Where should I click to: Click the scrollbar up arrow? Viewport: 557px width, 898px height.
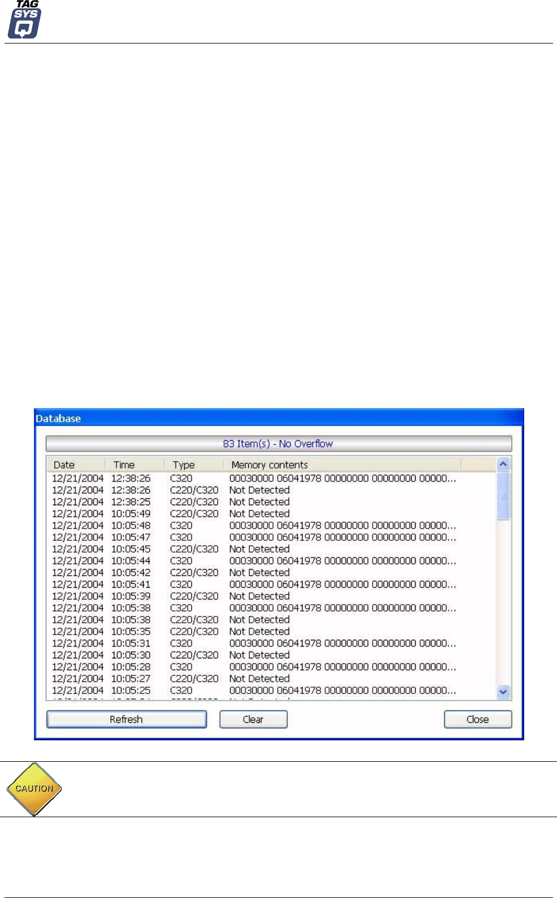(503, 464)
